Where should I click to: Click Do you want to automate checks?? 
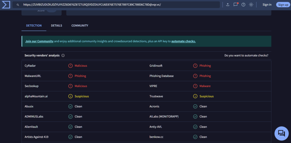coord(246,56)
